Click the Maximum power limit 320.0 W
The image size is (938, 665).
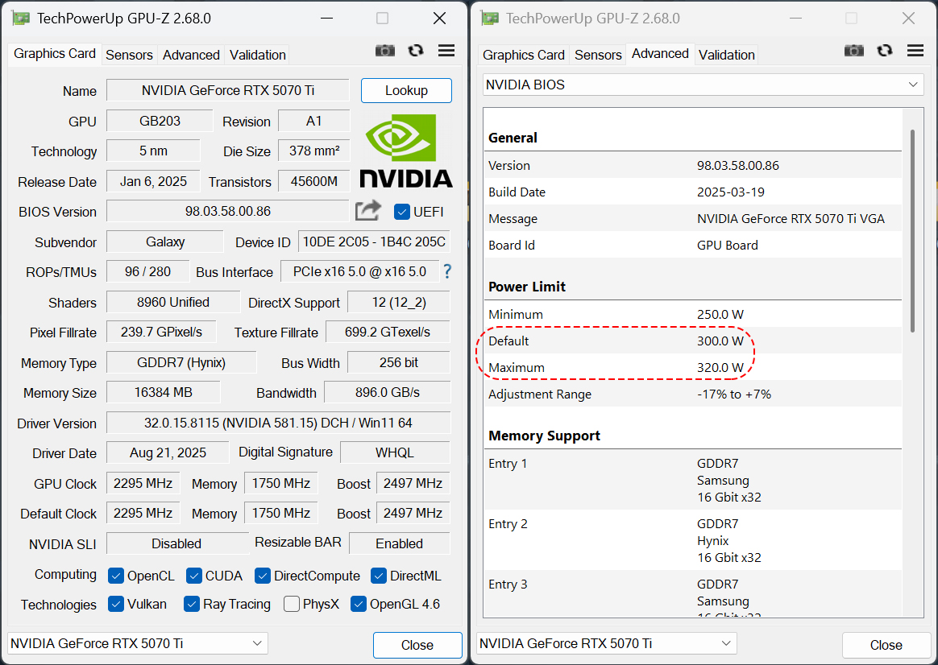(x=720, y=367)
